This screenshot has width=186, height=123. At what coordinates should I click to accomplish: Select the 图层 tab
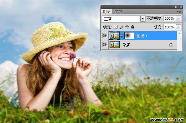tap(107, 12)
